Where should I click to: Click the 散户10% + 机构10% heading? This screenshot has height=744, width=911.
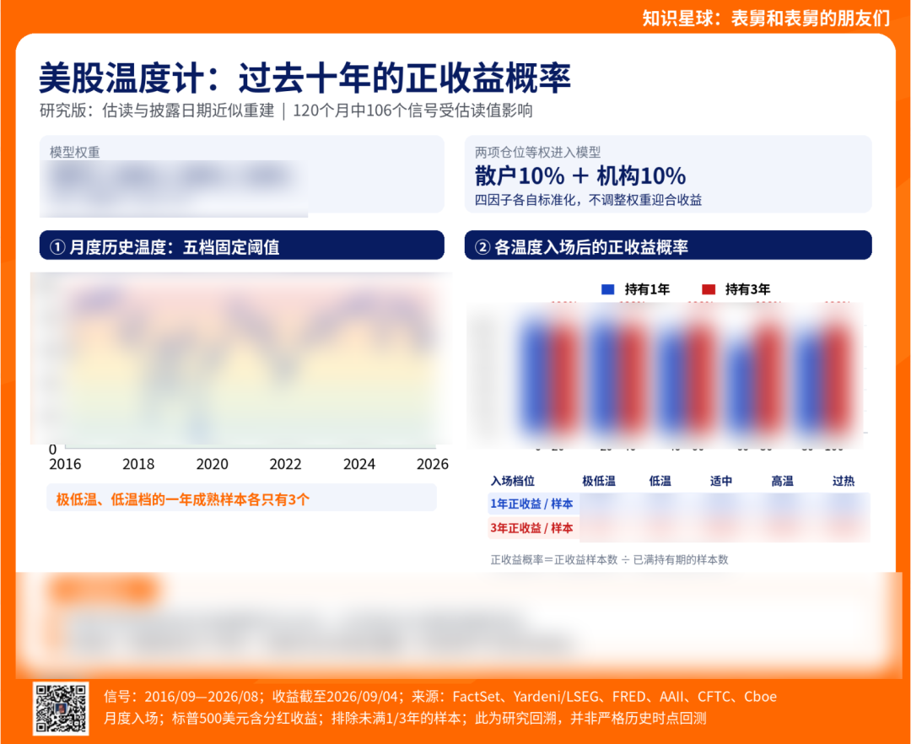pos(579,175)
